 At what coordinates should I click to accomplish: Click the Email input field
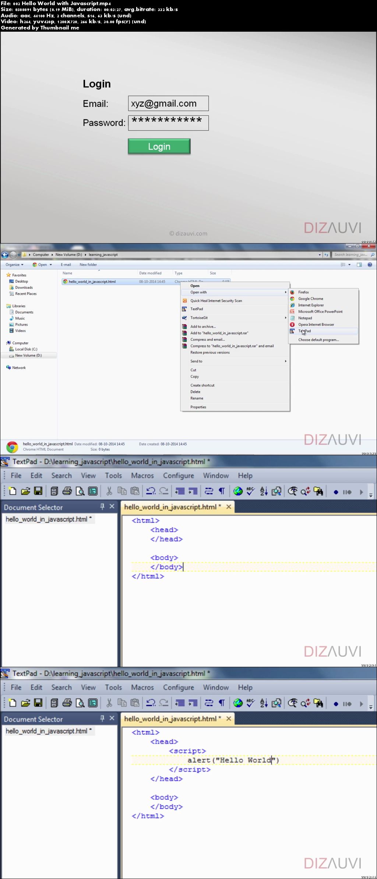pyautogui.click(x=168, y=104)
